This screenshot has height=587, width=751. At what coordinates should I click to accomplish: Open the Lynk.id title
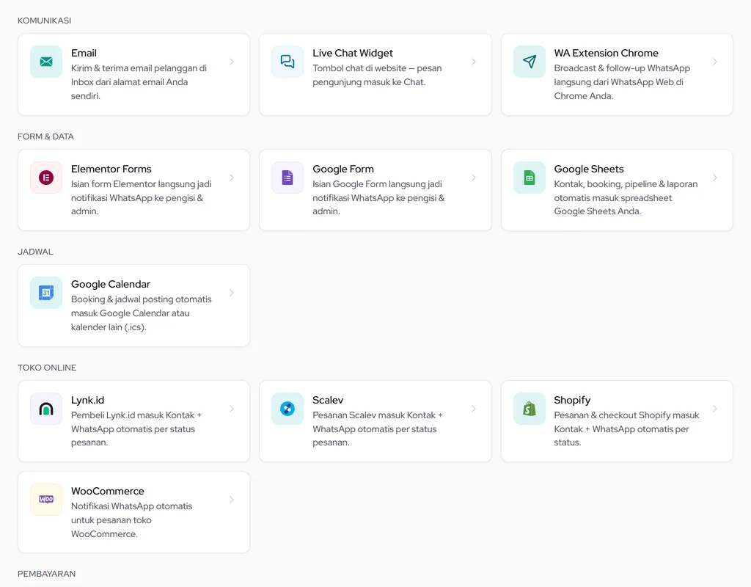tap(88, 400)
